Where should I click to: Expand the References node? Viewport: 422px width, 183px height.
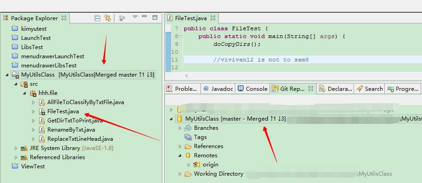(x=180, y=146)
